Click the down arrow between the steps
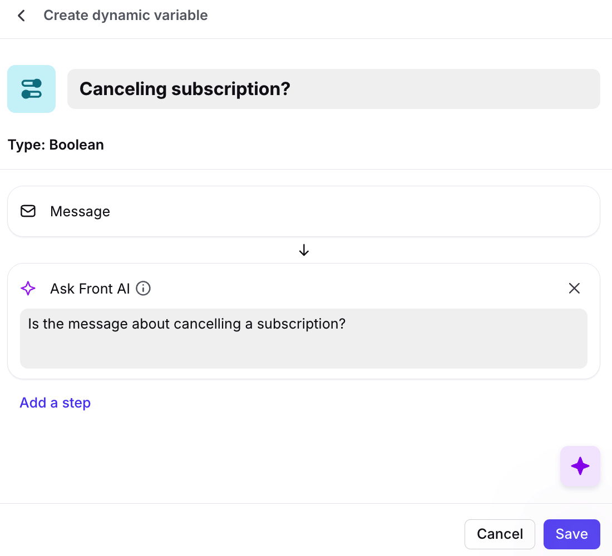This screenshot has height=556, width=612. [304, 251]
